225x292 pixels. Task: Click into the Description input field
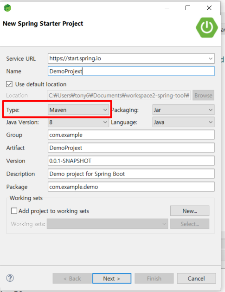click(131, 174)
